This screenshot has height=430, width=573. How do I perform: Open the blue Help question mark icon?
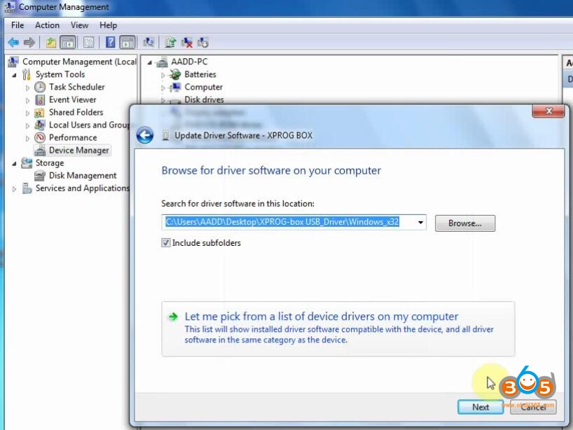pos(111,43)
